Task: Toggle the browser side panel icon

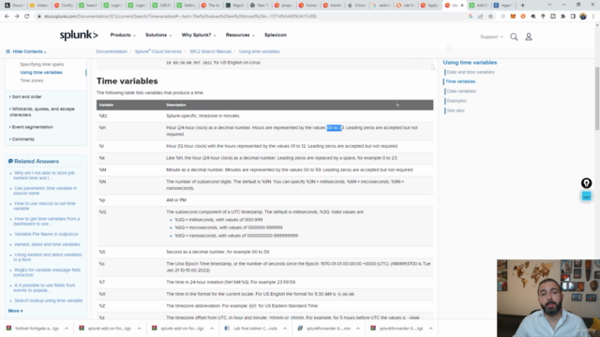Action: click(573, 17)
